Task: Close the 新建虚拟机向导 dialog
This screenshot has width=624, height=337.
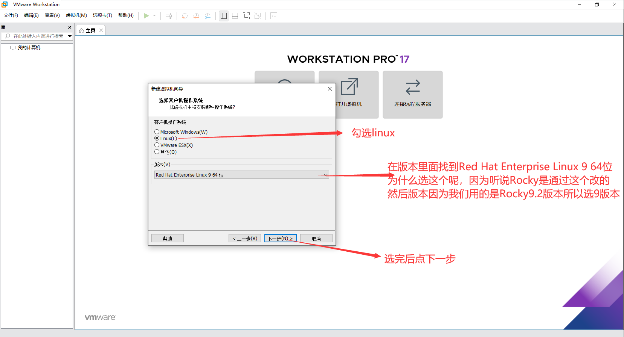Action: 330,89
